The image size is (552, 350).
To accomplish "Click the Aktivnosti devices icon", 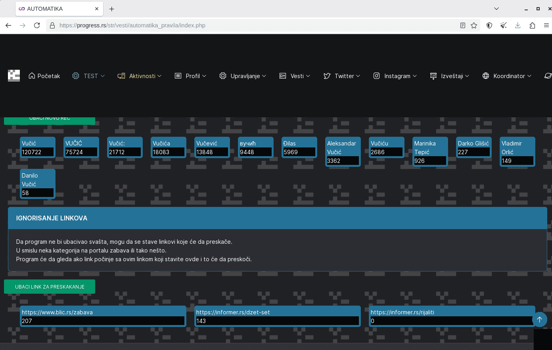I will pyautogui.click(x=121, y=76).
